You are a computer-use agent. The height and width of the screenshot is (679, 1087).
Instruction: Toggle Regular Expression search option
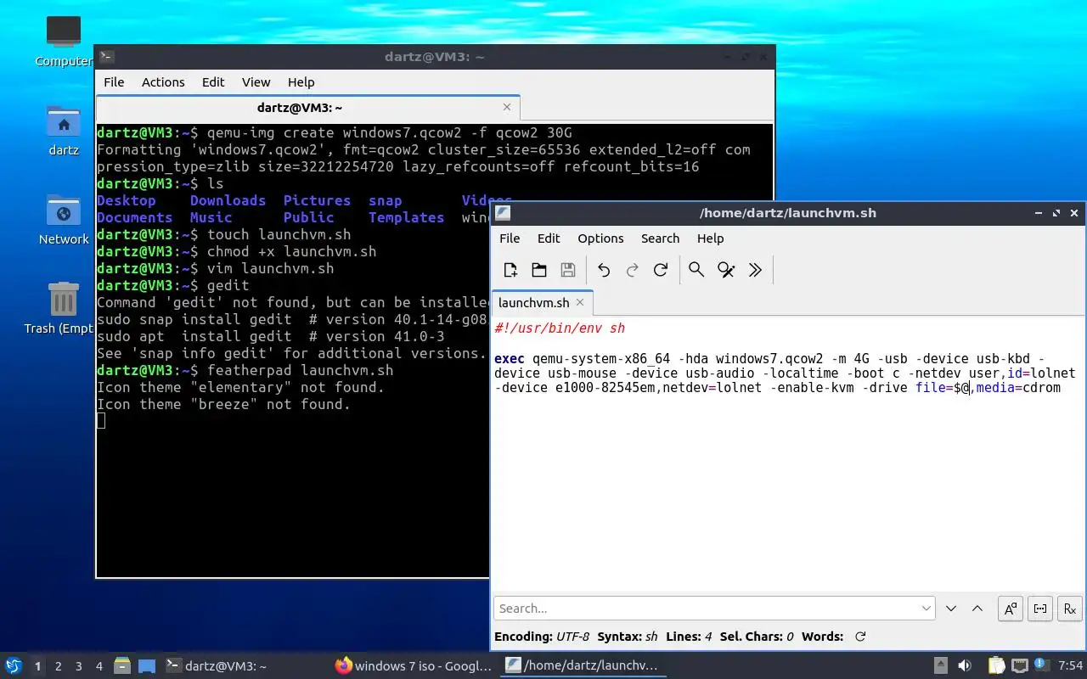tap(1070, 609)
